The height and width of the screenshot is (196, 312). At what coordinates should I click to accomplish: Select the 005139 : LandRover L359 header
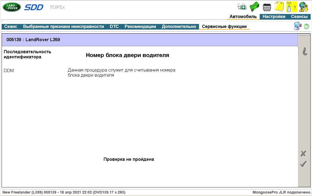[150, 40]
